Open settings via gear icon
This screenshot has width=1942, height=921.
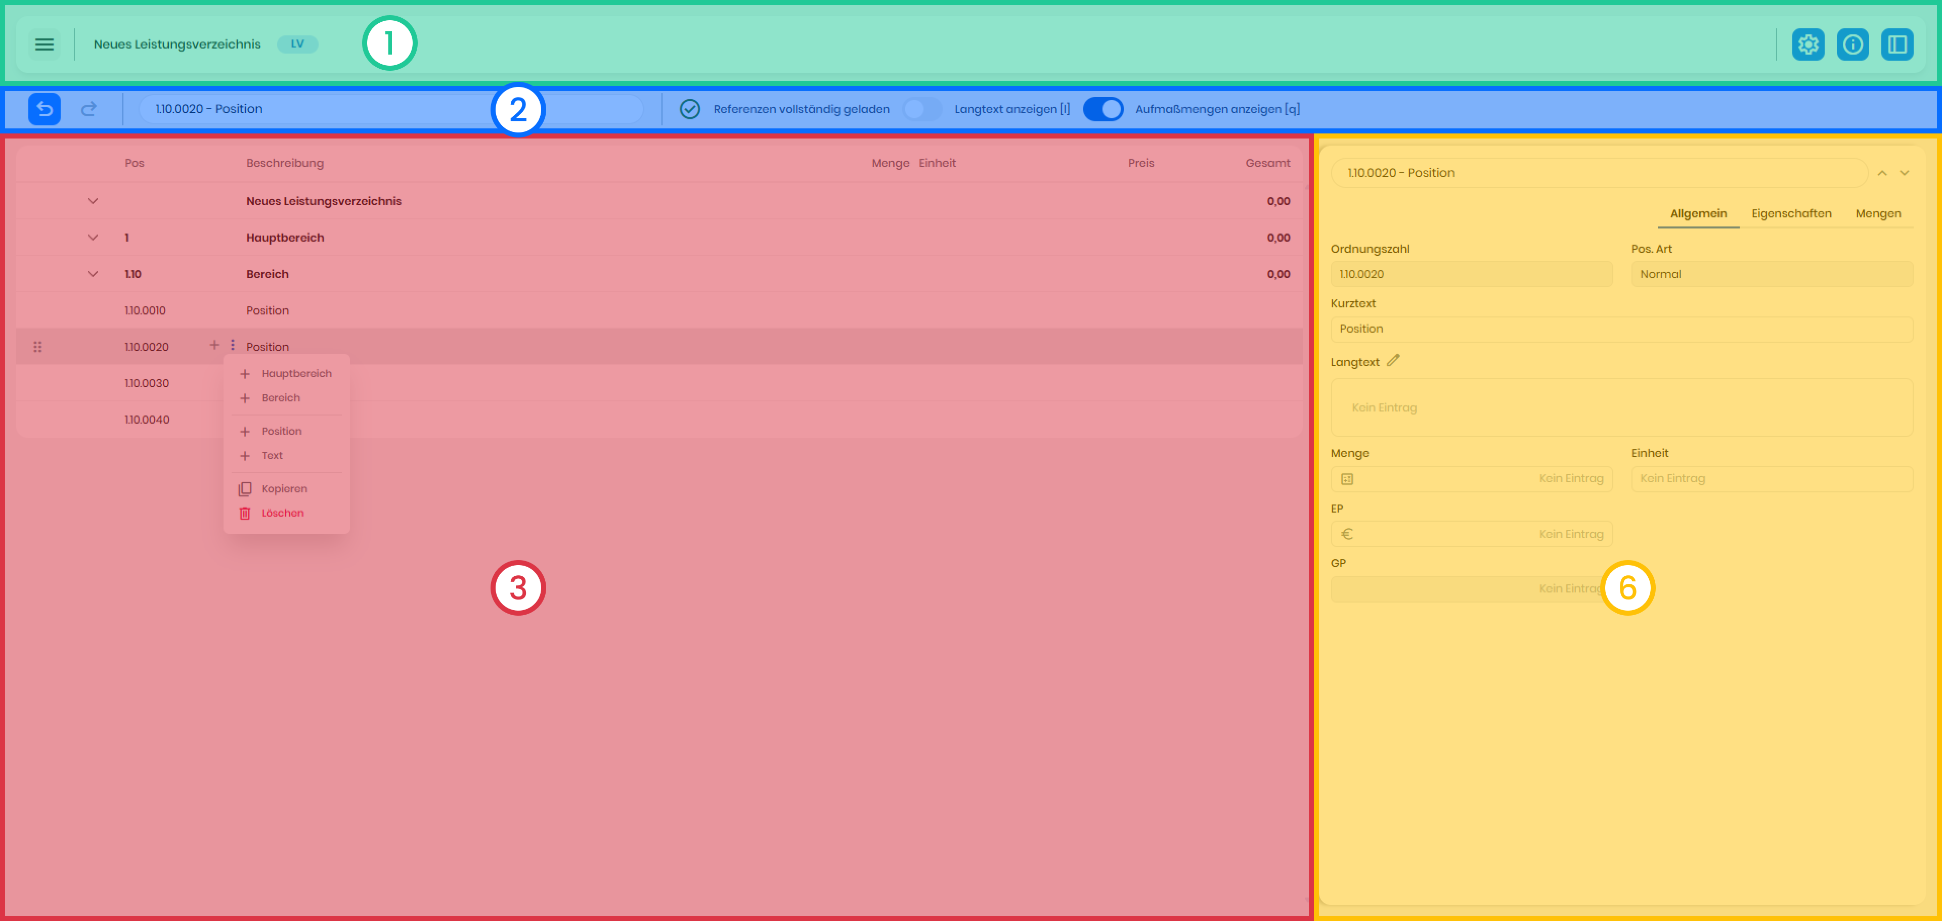pyautogui.click(x=1808, y=44)
